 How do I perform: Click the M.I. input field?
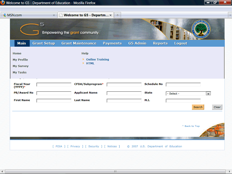(183, 101)
